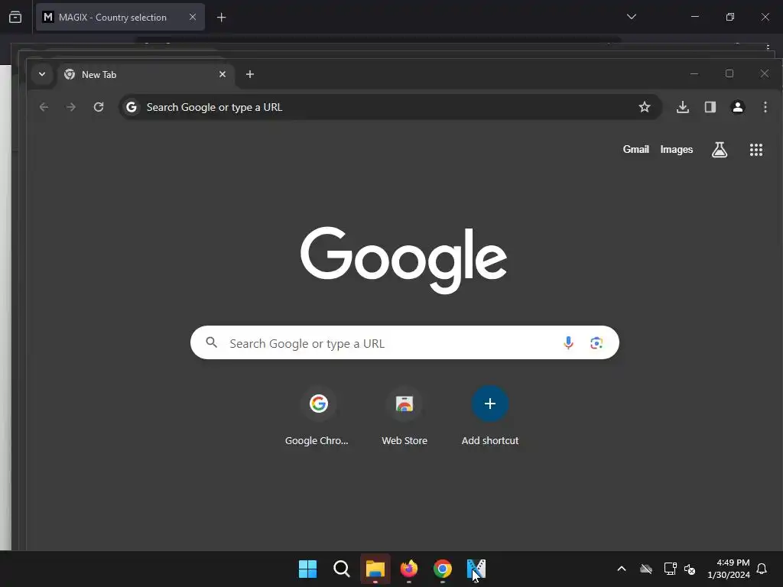Screen dimensions: 783x587
Task: Show hidden tray icons chevron
Action: 622,569
